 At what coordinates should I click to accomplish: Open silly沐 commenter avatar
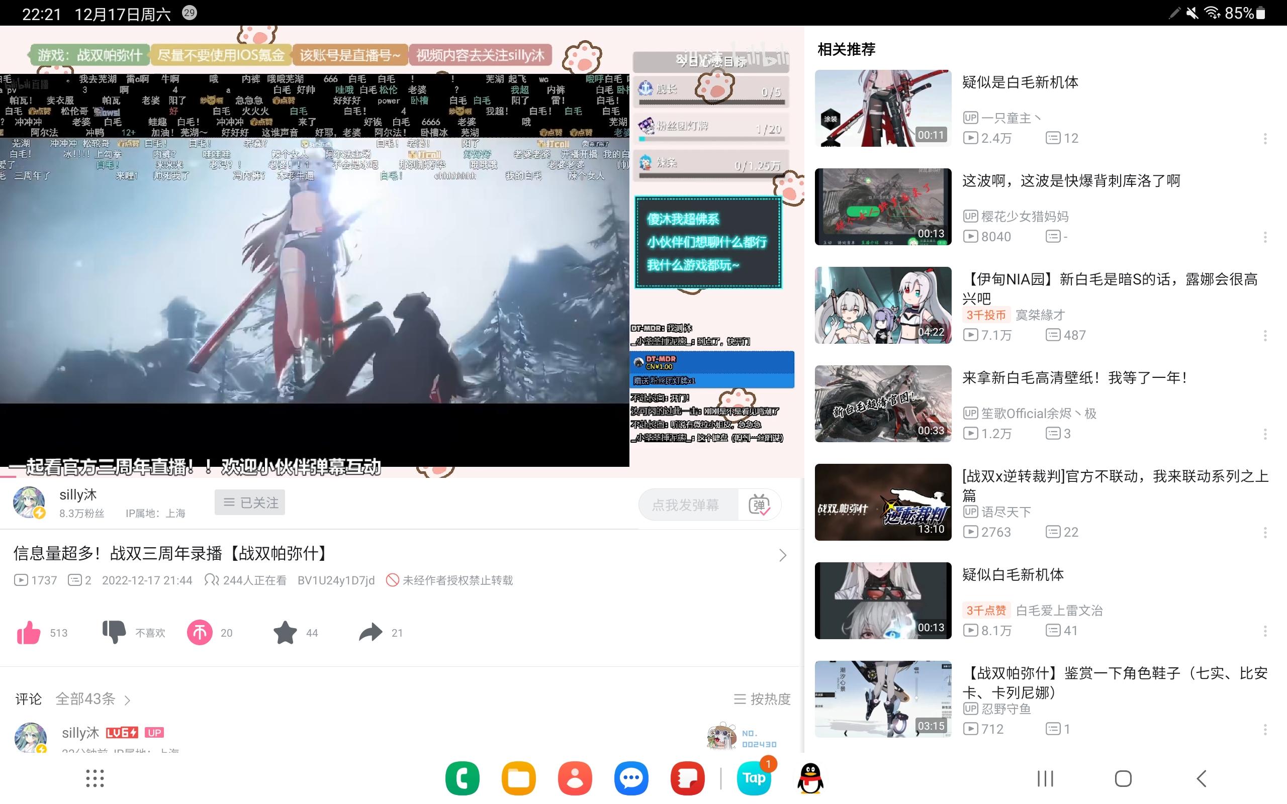[x=30, y=738]
